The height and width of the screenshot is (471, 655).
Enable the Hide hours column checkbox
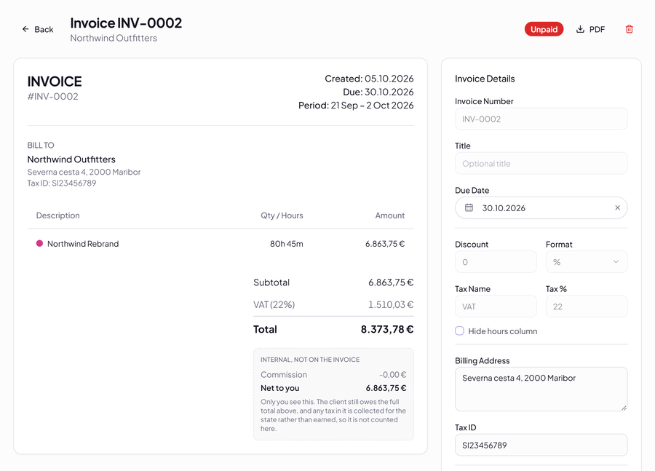pos(459,331)
